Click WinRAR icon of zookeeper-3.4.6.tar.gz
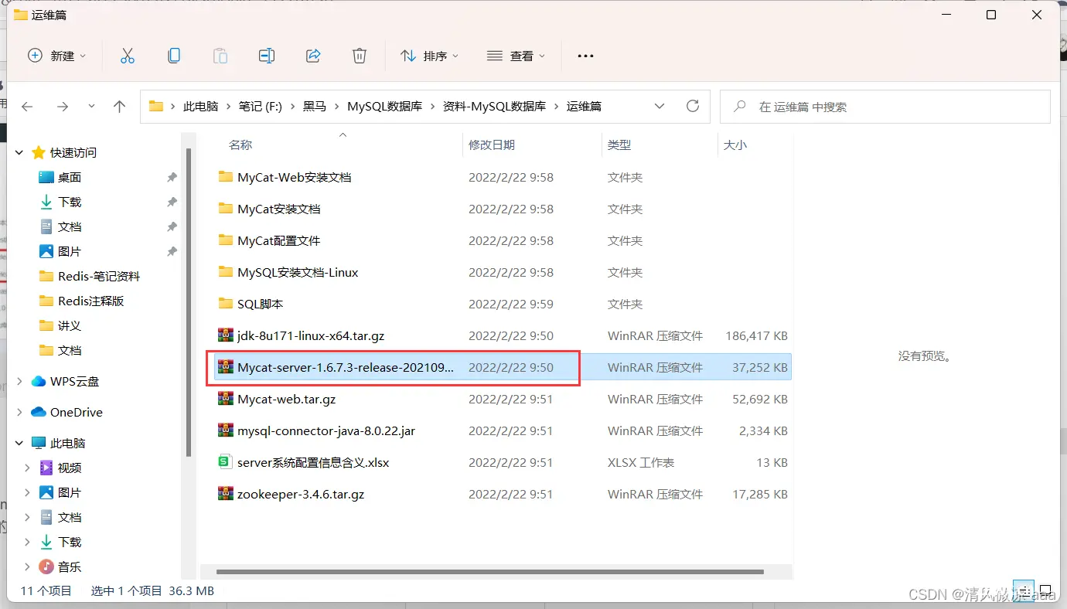The width and height of the screenshot is (1067, 609). [x=226, y=494]
